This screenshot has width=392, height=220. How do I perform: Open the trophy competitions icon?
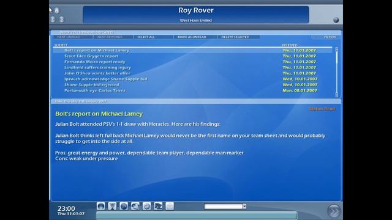click(112, 207)
